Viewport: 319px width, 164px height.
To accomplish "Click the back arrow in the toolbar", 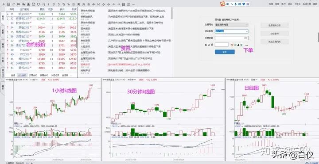I will [4, 4].
